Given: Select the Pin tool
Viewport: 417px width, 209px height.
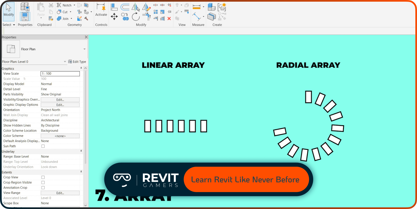Looking at the screenshot, I should pos(169,12).
